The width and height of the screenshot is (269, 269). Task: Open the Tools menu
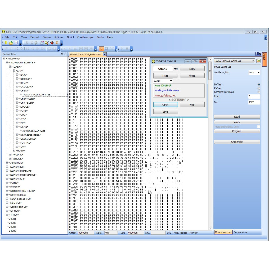point(100,37)
